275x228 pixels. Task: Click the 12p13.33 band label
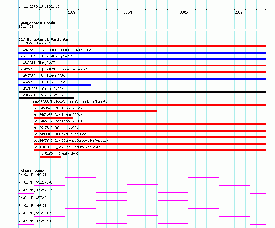point(26,27)
